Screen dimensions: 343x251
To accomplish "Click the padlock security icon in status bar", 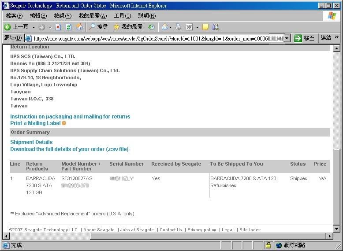I will 268,245.
